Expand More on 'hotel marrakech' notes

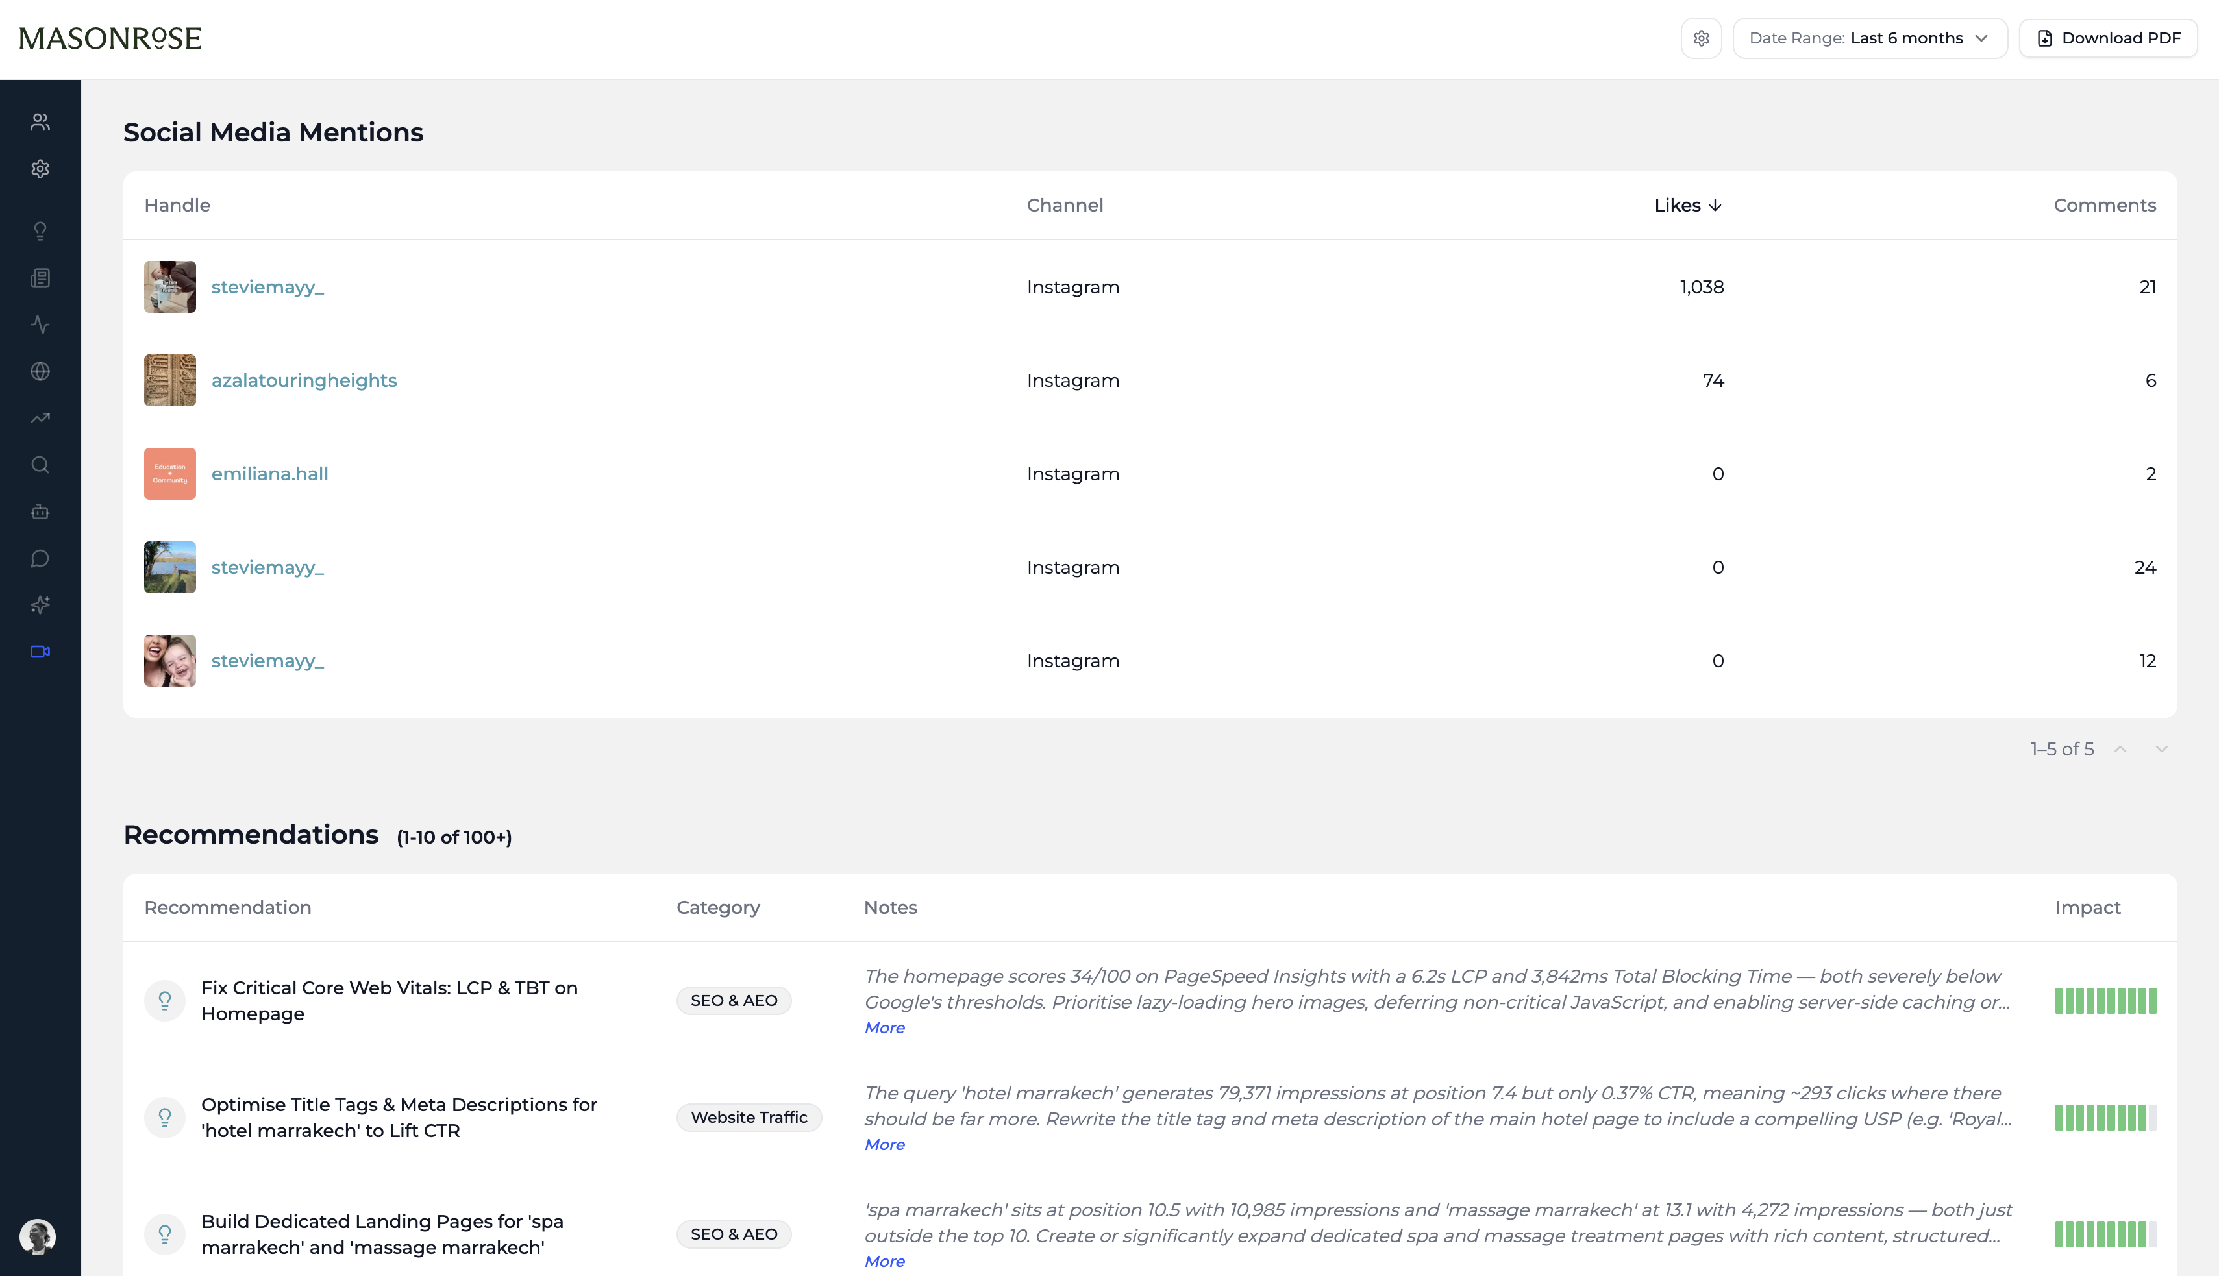[884, 1144]
